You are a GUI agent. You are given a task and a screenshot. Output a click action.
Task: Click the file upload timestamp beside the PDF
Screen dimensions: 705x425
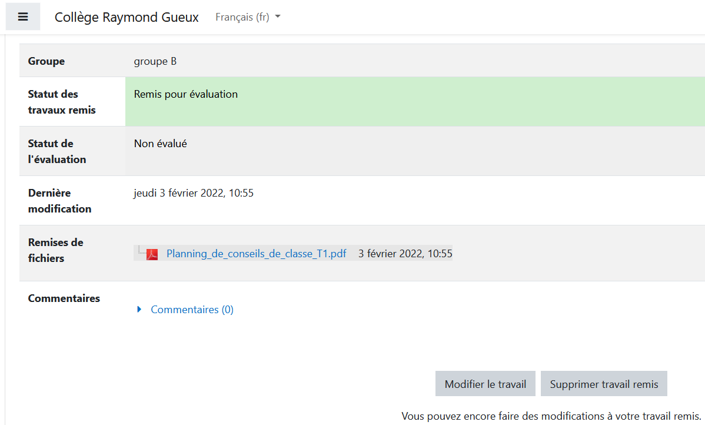pyautogui.click(x=405, y=254)
